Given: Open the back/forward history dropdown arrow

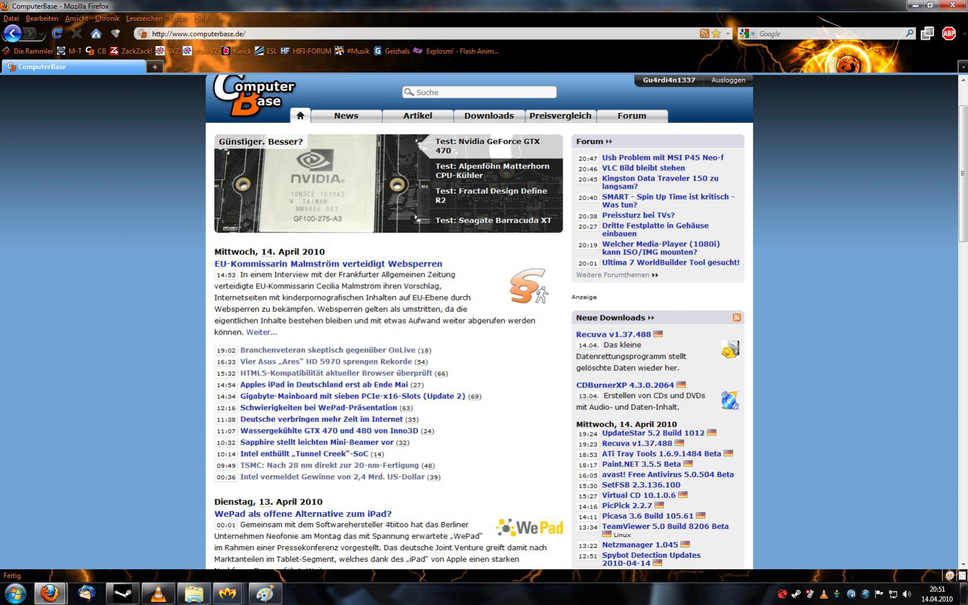Looking at the screenshot, I should pyautogui.click(x=42, y=35).
